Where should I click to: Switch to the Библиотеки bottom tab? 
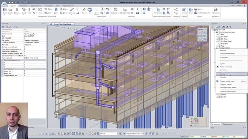point(227,124)
